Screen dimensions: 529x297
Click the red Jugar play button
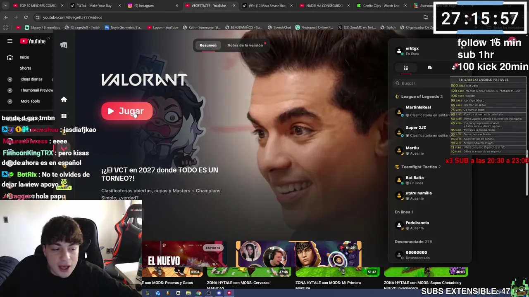[x=127, y=111]
